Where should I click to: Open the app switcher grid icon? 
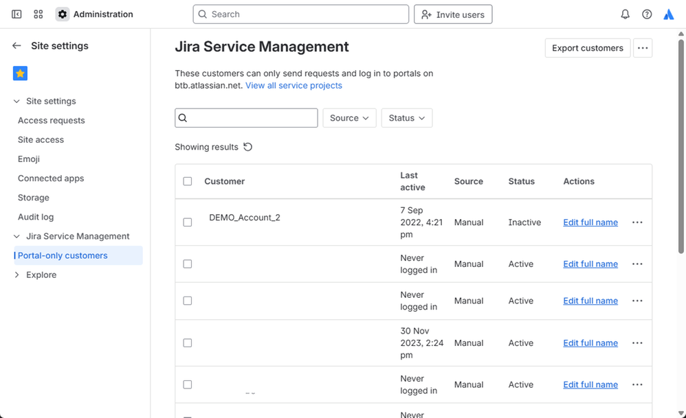tap(38, 14)
